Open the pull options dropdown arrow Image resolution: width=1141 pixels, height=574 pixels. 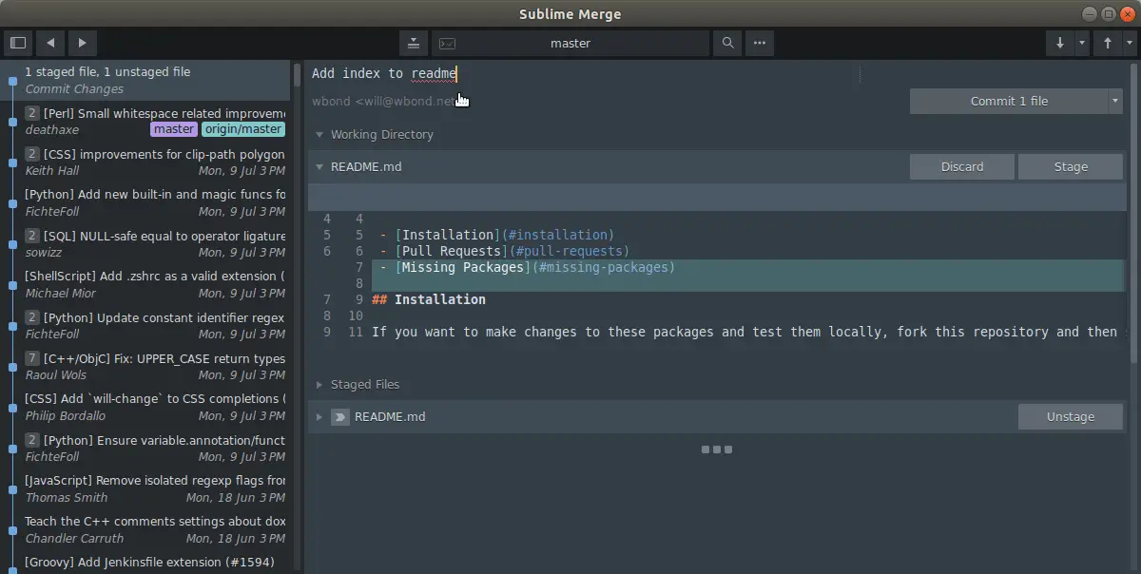[1081, 43]
